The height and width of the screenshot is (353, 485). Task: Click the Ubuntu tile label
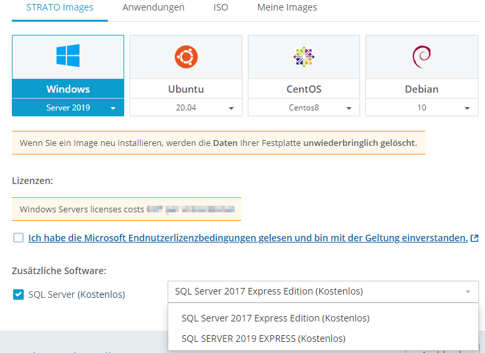click(x=186, y=89)
